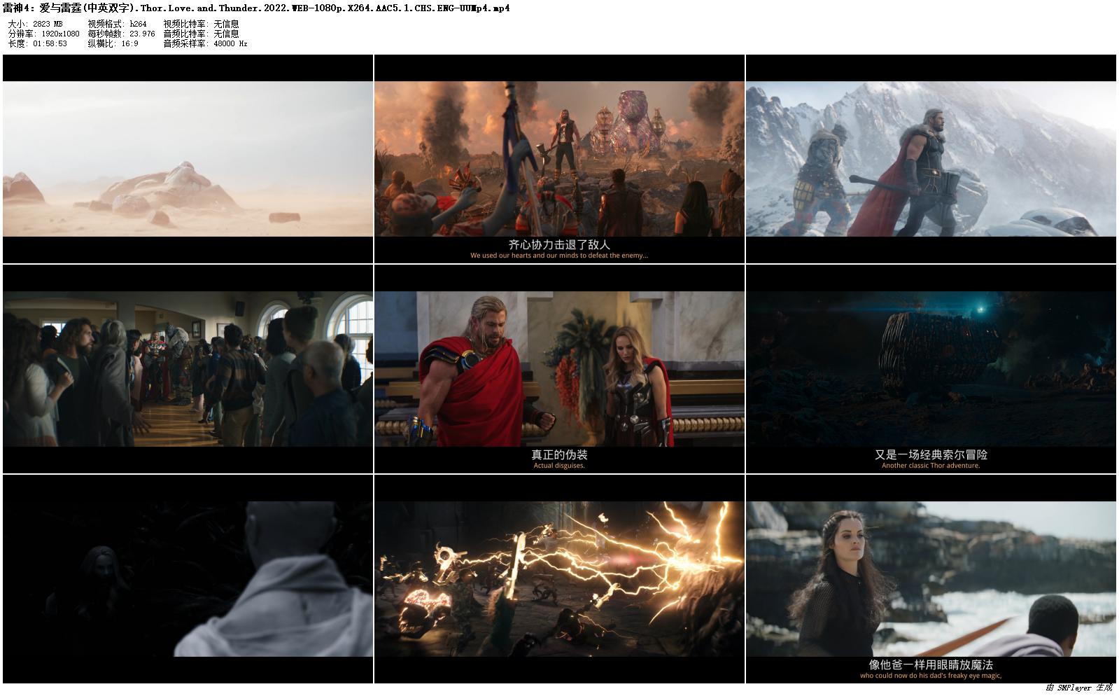1119x696 pixels.
Task: Click the '视频比特率: 无信息' text
Action: (x=201, y=24)
